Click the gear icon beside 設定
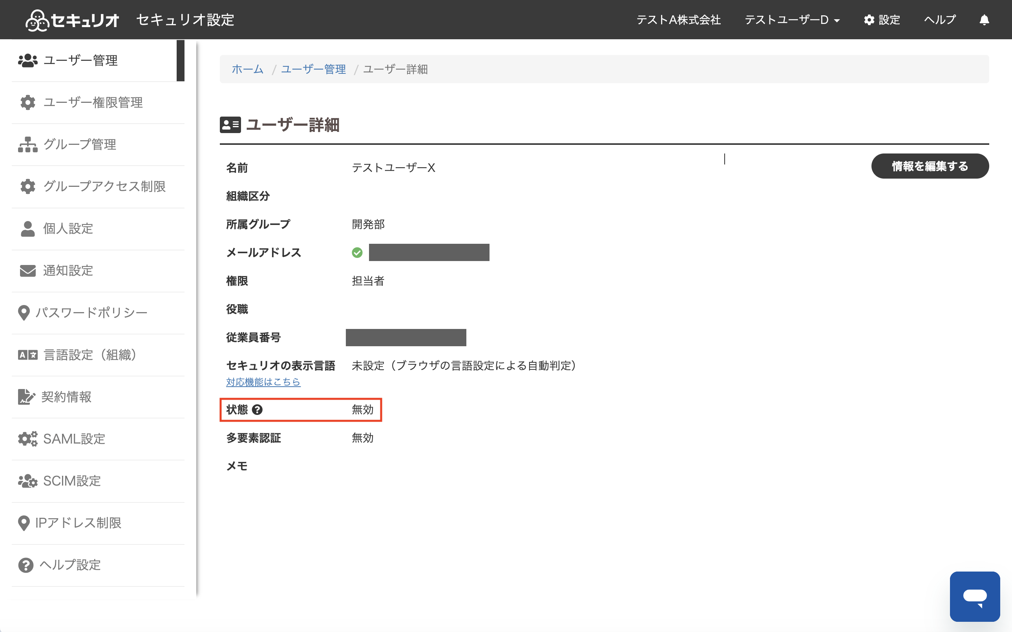 click(x=869, y=20)
